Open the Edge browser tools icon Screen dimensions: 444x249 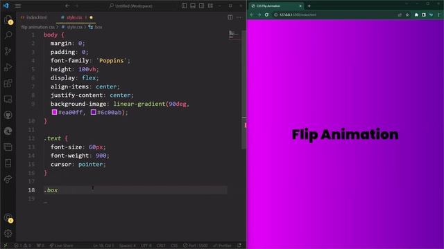click(x=8, y=131)
